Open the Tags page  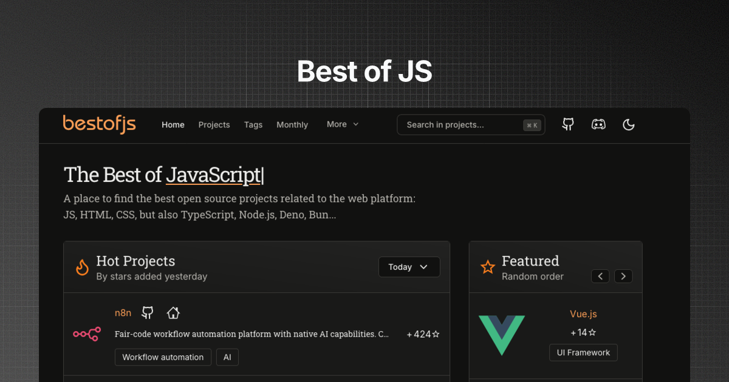pos(253,125)
